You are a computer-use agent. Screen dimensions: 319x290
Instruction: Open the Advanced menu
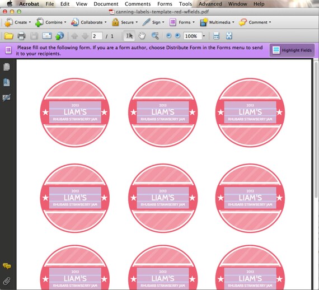point(210,4)
